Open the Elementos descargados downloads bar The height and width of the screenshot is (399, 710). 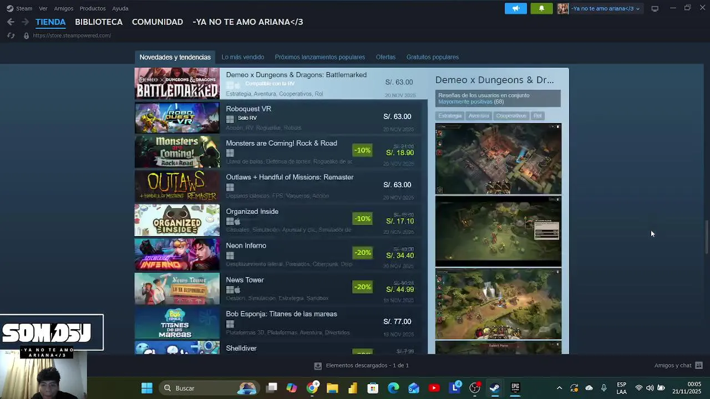tap(361, 366)
